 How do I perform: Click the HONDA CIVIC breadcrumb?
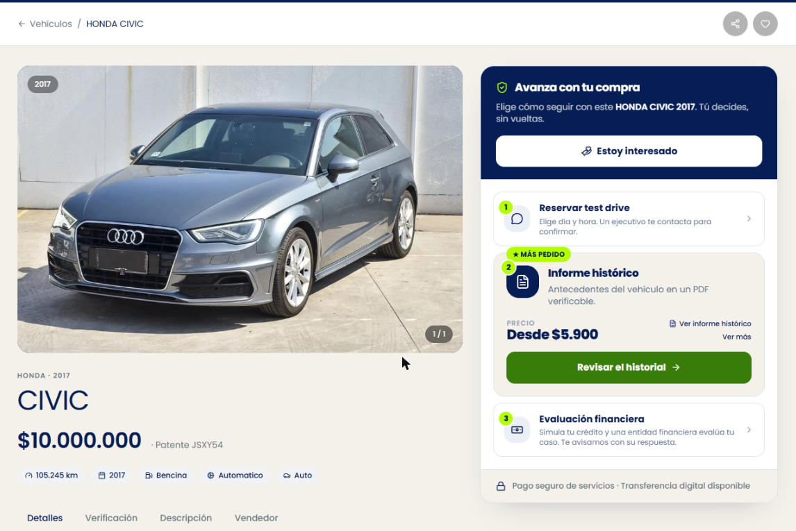coord(115,24)
